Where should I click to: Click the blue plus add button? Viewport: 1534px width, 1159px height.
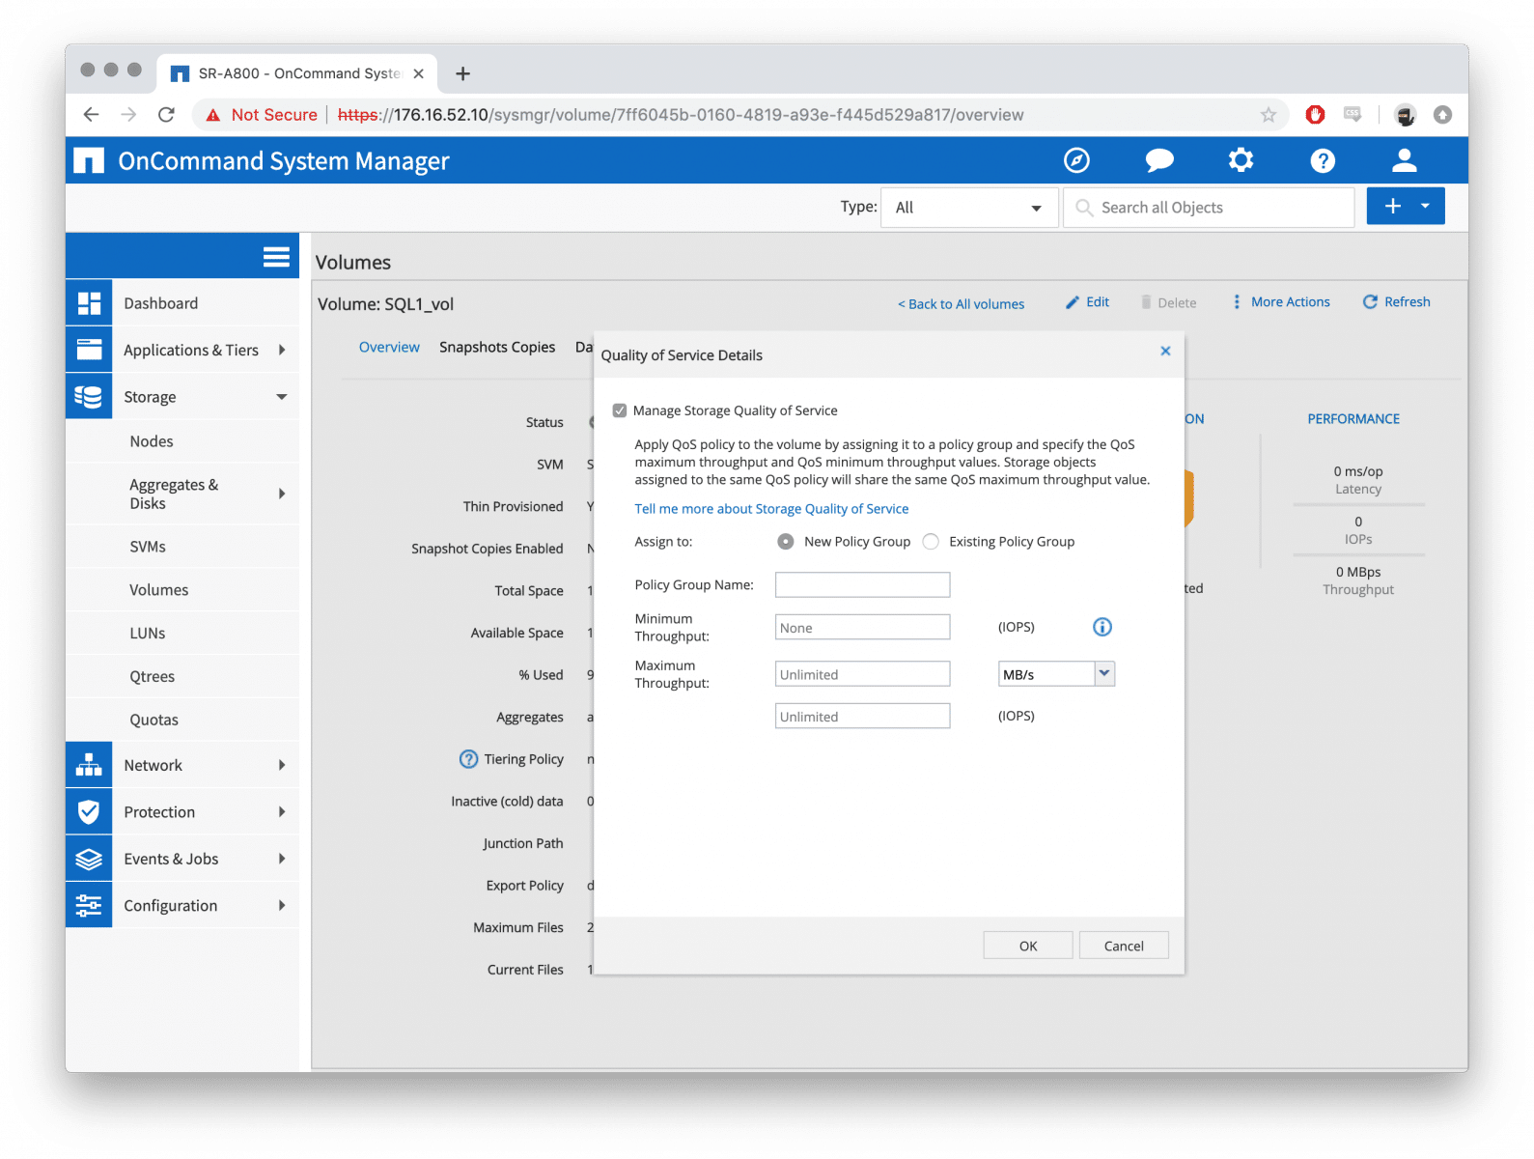tap(1392, 206)
